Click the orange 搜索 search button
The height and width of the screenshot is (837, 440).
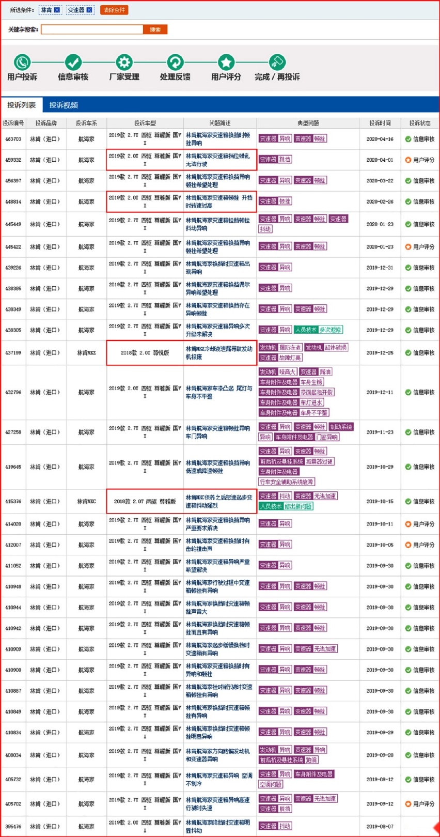click(155, 29)
